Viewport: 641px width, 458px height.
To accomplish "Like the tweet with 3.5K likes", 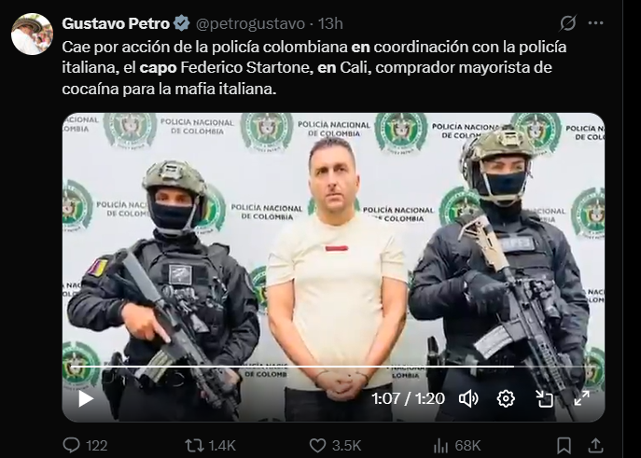I will click(x=335, y=445).
